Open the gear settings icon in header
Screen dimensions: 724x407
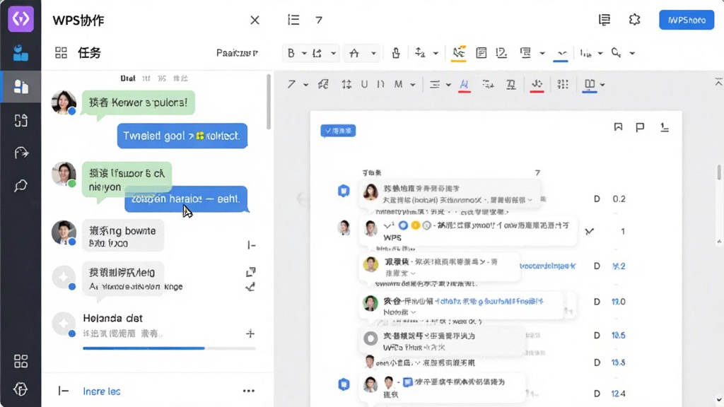tap(635, 20)
